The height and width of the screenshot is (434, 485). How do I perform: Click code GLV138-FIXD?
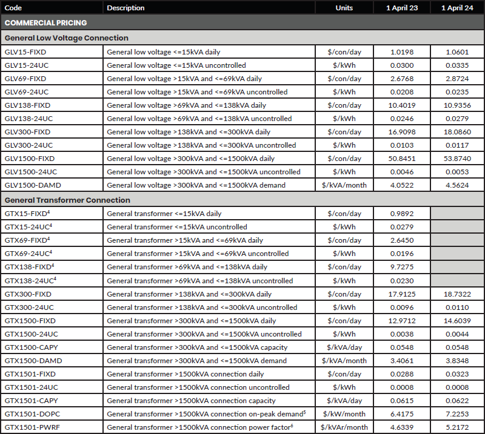pyautogui.click(x=27, y=105)
